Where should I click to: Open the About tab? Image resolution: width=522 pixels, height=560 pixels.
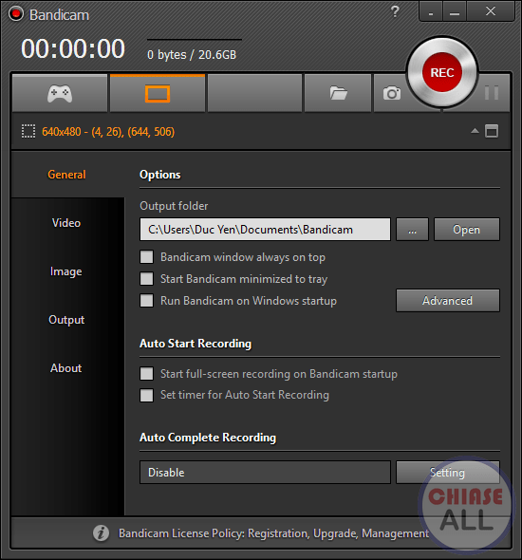tap(66, 368)
